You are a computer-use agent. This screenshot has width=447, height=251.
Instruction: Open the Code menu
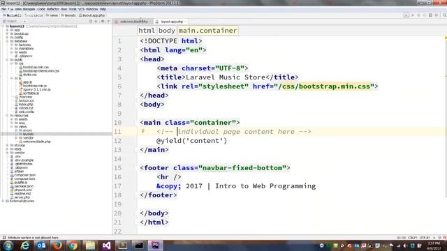click(x=41, y=9)
